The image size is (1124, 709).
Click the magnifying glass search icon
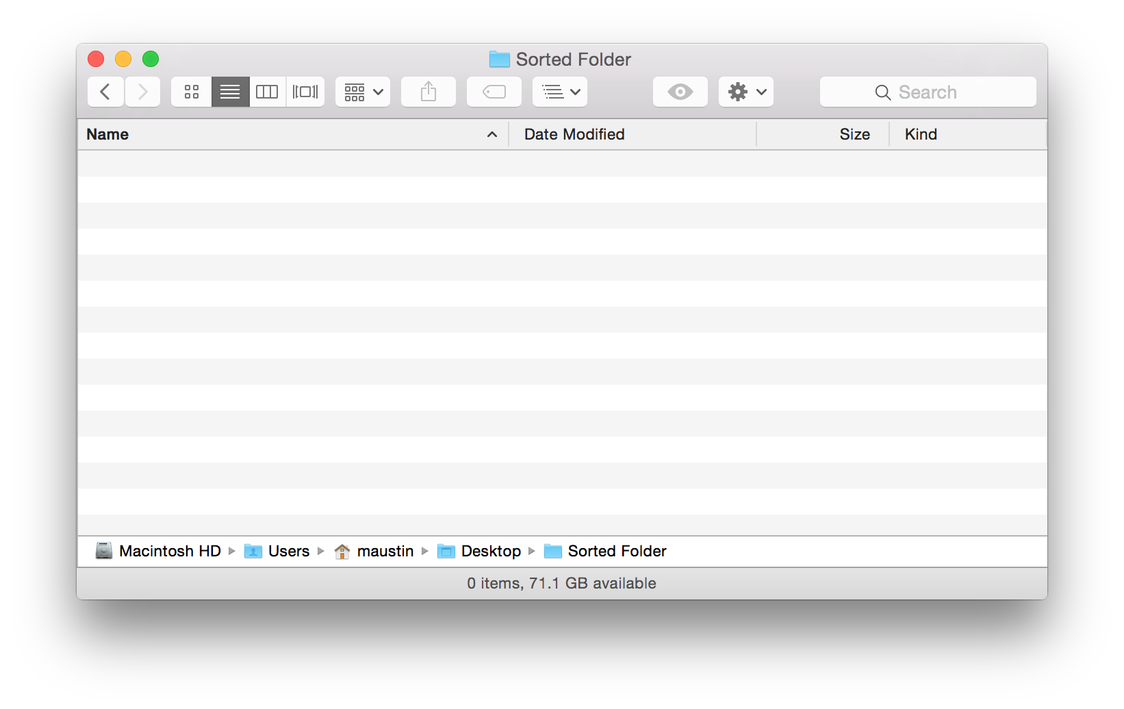click(883, 92)
